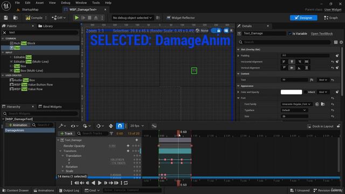Collapse the USER CREATED palette category

click(x=3, y=75)
